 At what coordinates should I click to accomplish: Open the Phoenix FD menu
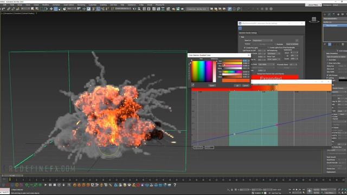point(160,5)
